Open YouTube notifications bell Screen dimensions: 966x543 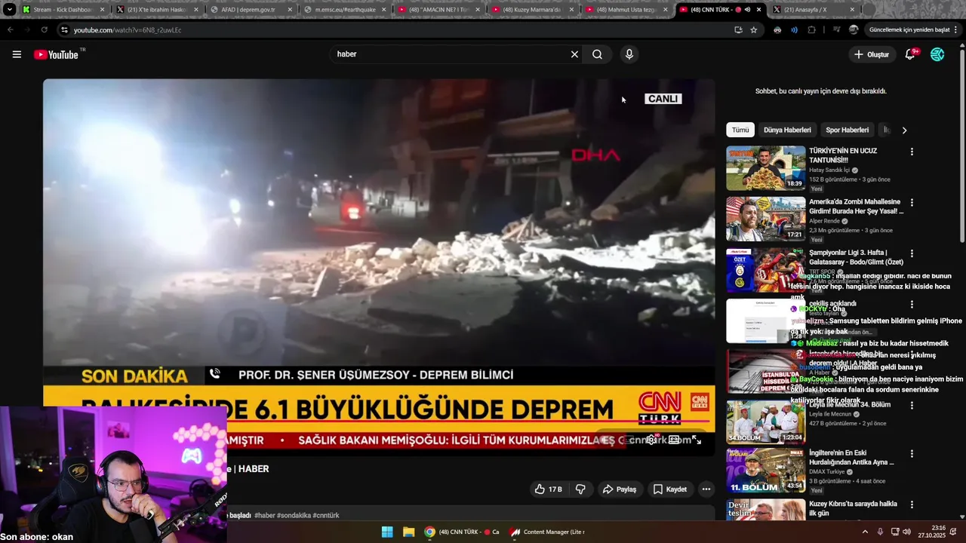coord(910,54)
